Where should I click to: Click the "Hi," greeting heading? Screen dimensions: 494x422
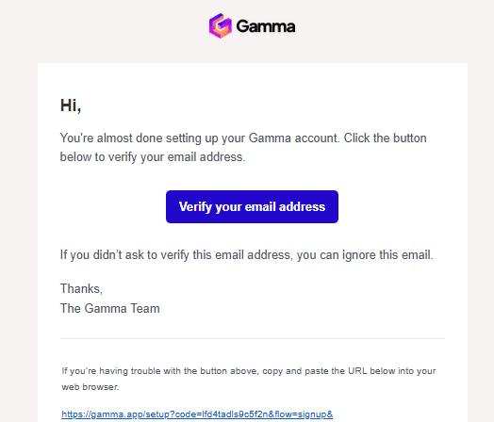coord(71,105)
